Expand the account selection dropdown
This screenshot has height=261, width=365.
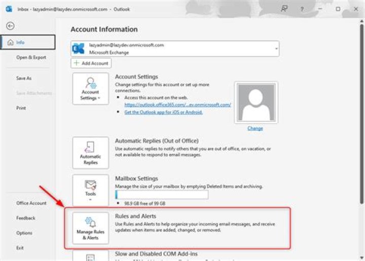click(x=276, y=49)
